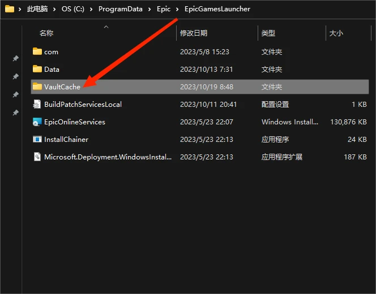The image size is (376, 294).
Task: Click the 1 KB size cell
Action: click(359, 105)
